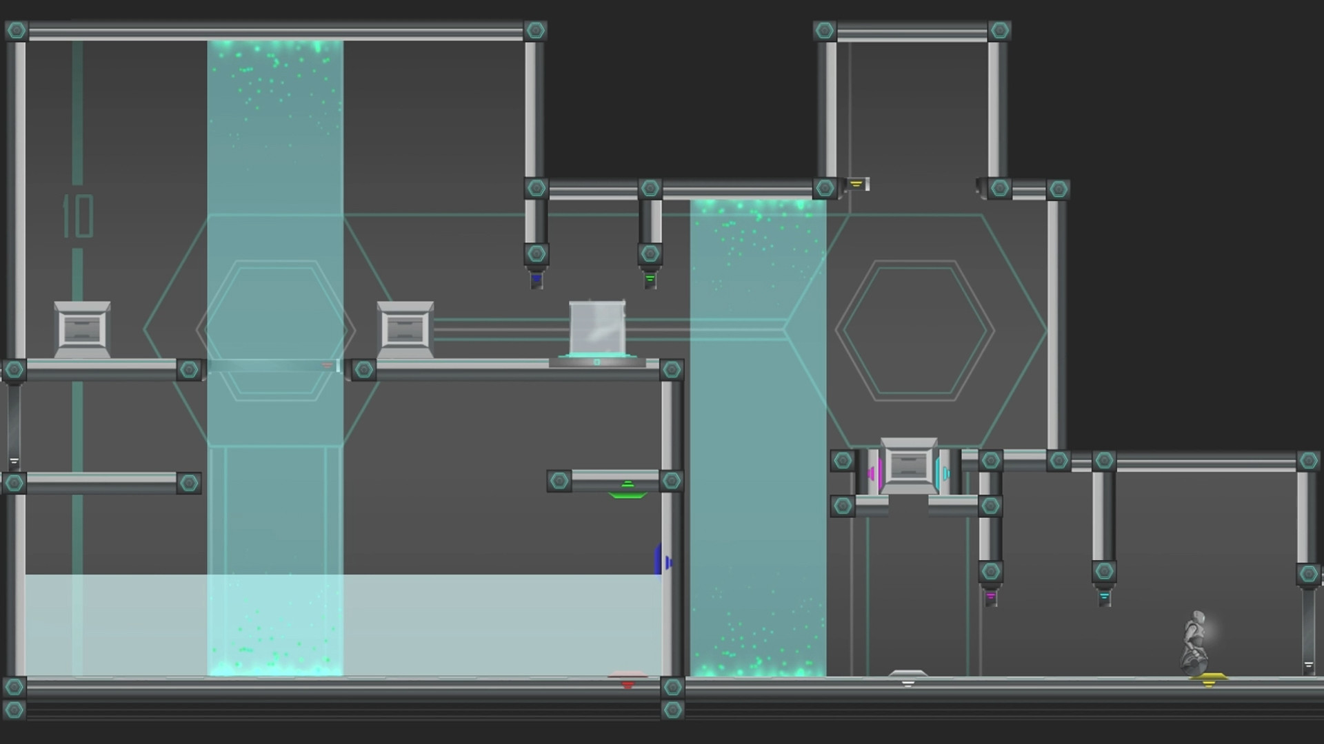Click the yellow indicator light on upper wall
Viewport: 1324px width, 744px height.
point(857,184)
